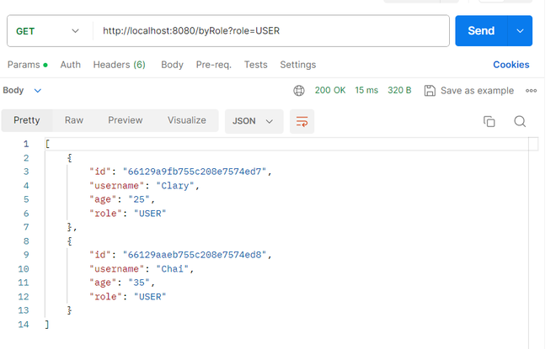Screen dimensions: 556x349
Task: Switch to the Preview tab
Action: (x=126, y=120)
